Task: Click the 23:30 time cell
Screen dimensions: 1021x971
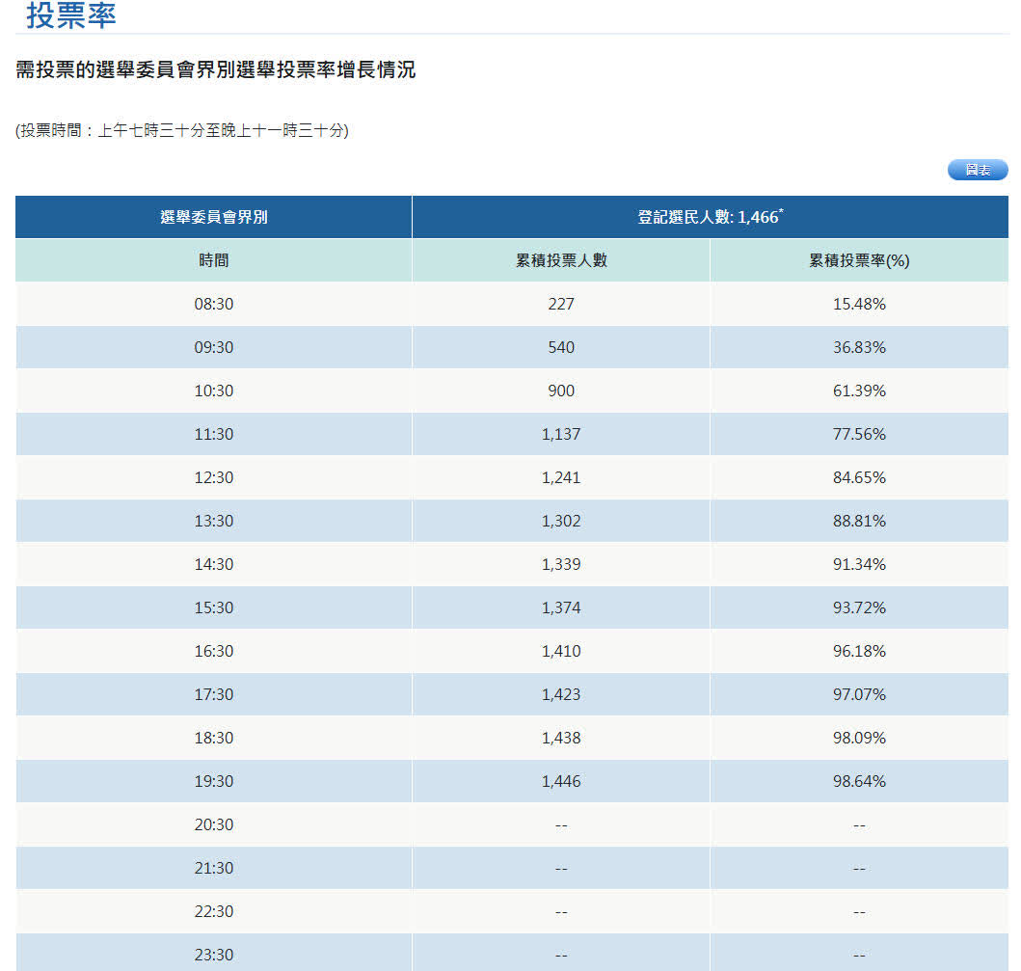Action: [213, 955]
